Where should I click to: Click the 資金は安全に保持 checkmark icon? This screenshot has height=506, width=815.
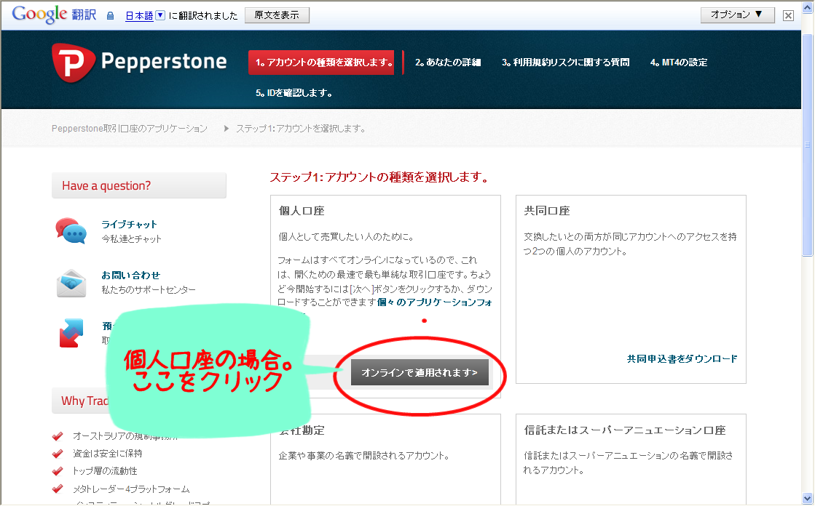click(58, 454)
